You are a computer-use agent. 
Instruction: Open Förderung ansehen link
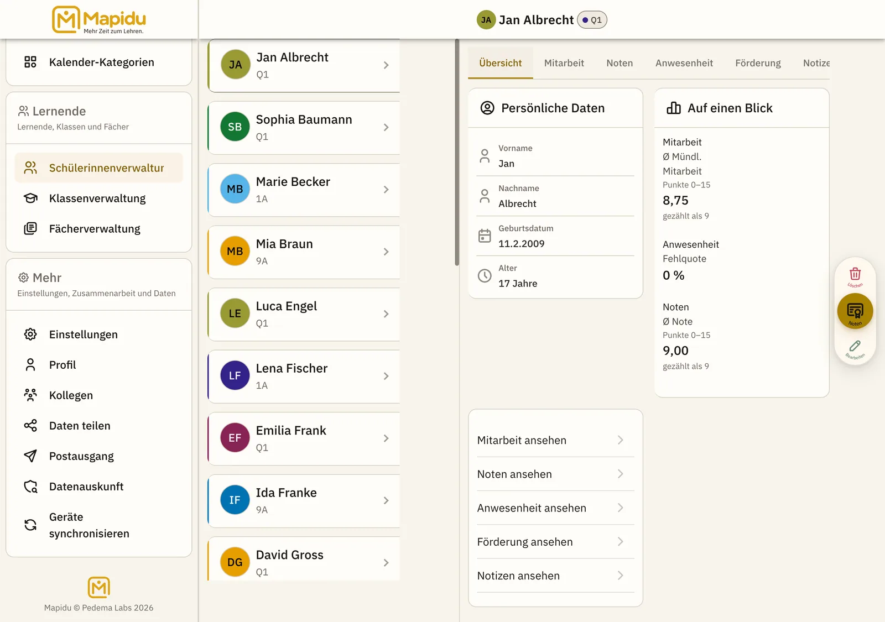[555, 542]
